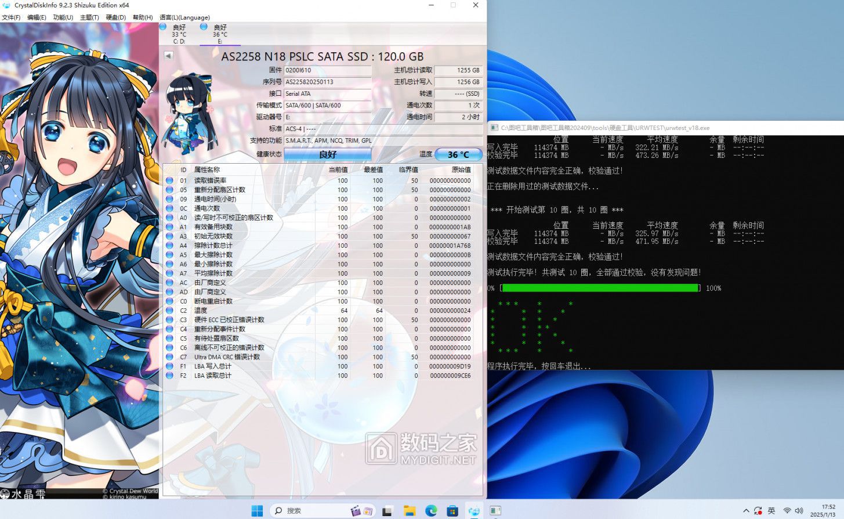Go to previous disk with the arrow button
Screen dimensions: 844x519
point(168,56)
